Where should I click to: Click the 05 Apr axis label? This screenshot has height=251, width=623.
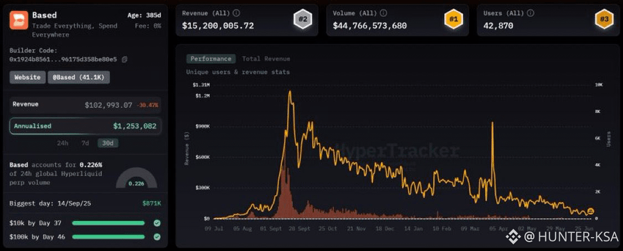pos(500,229)
